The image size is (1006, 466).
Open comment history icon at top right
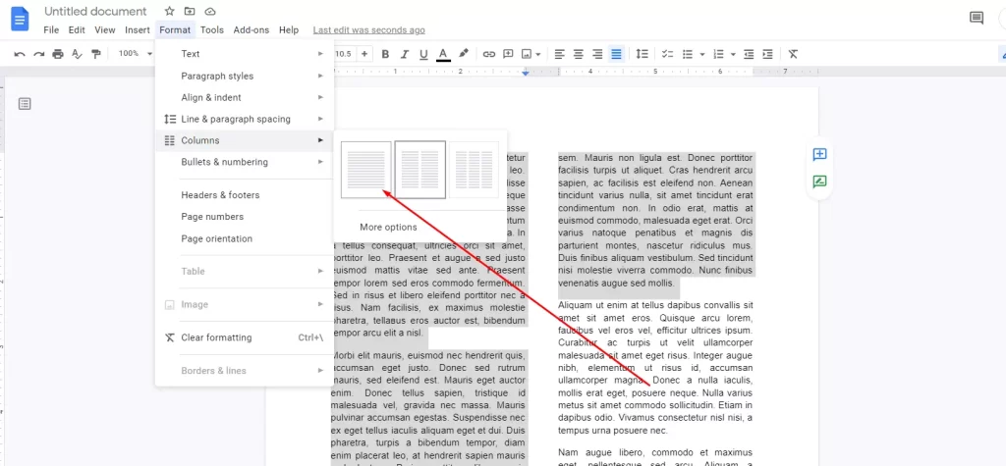point(976,18)
